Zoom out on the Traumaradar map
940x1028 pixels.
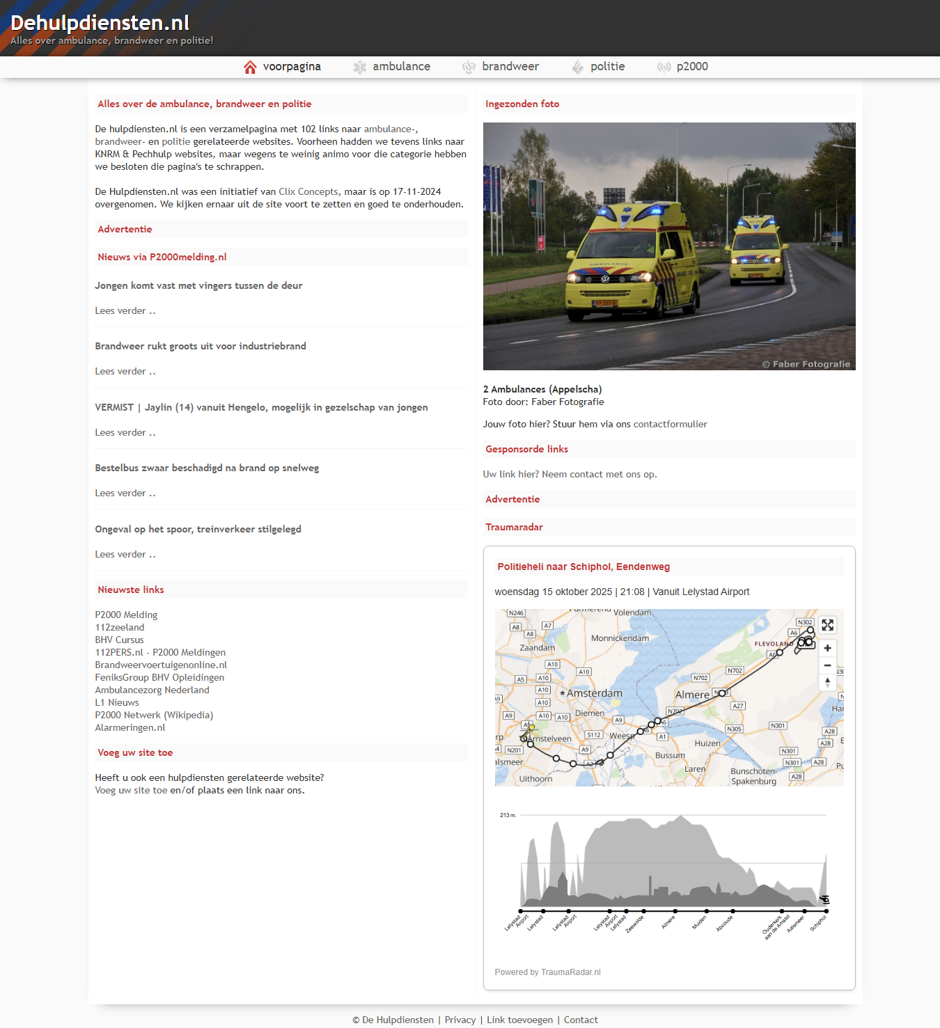827,665
